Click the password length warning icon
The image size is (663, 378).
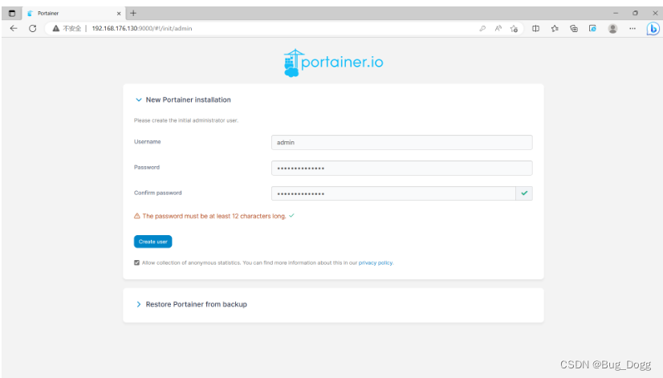pyautogui.click(x=137, y=216)
